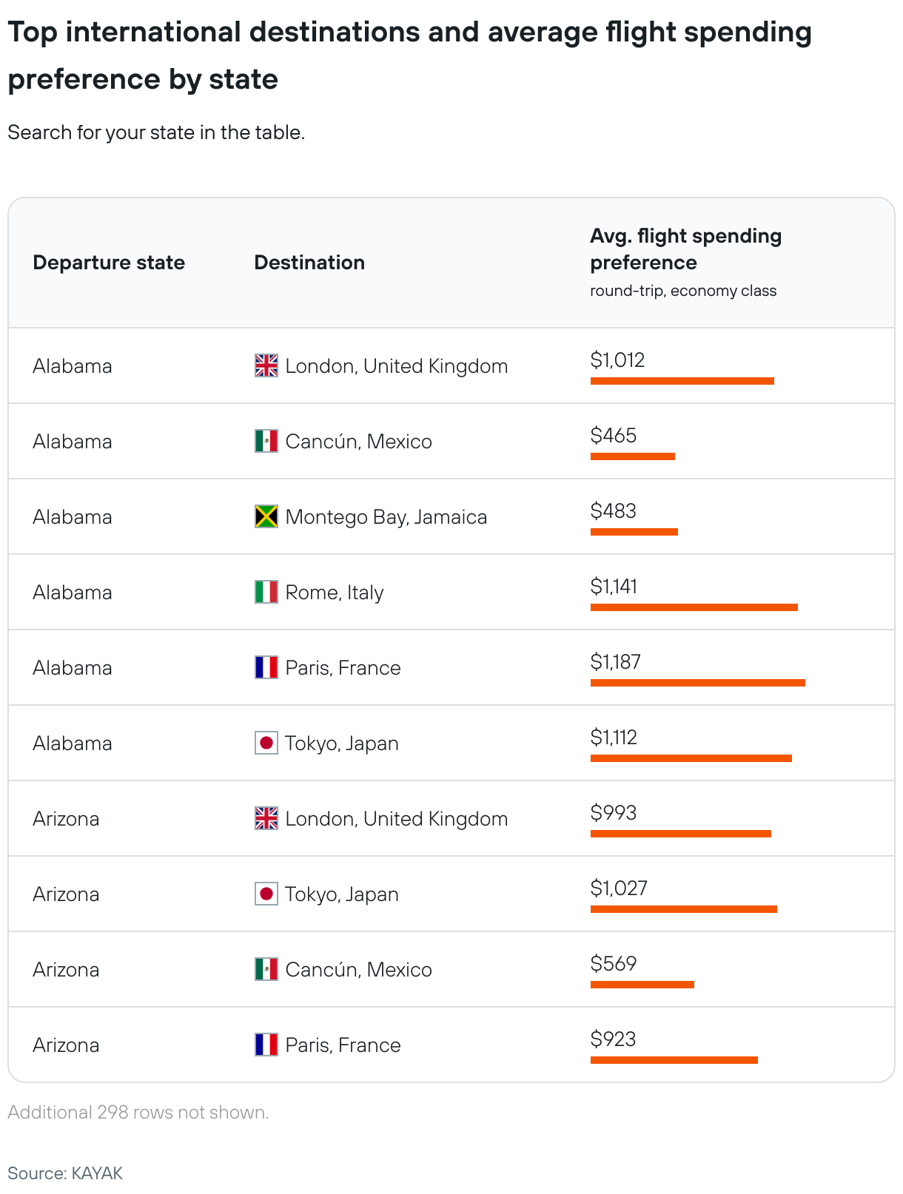Click the $1,012 price value
The image size is (903, 1194).
(x=617, y=360)
